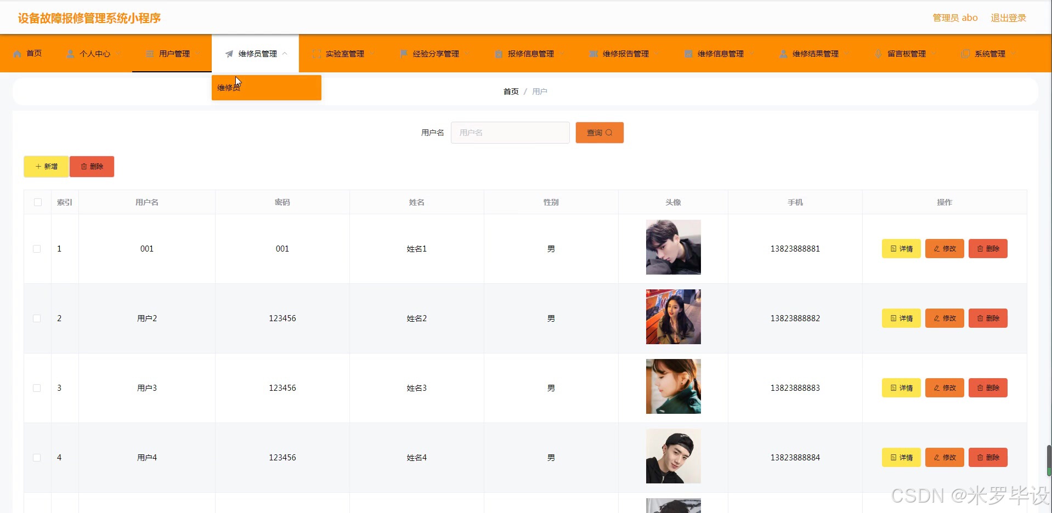
Task: Click pencil icon in 用户2 修改 button
Action: 937,318
